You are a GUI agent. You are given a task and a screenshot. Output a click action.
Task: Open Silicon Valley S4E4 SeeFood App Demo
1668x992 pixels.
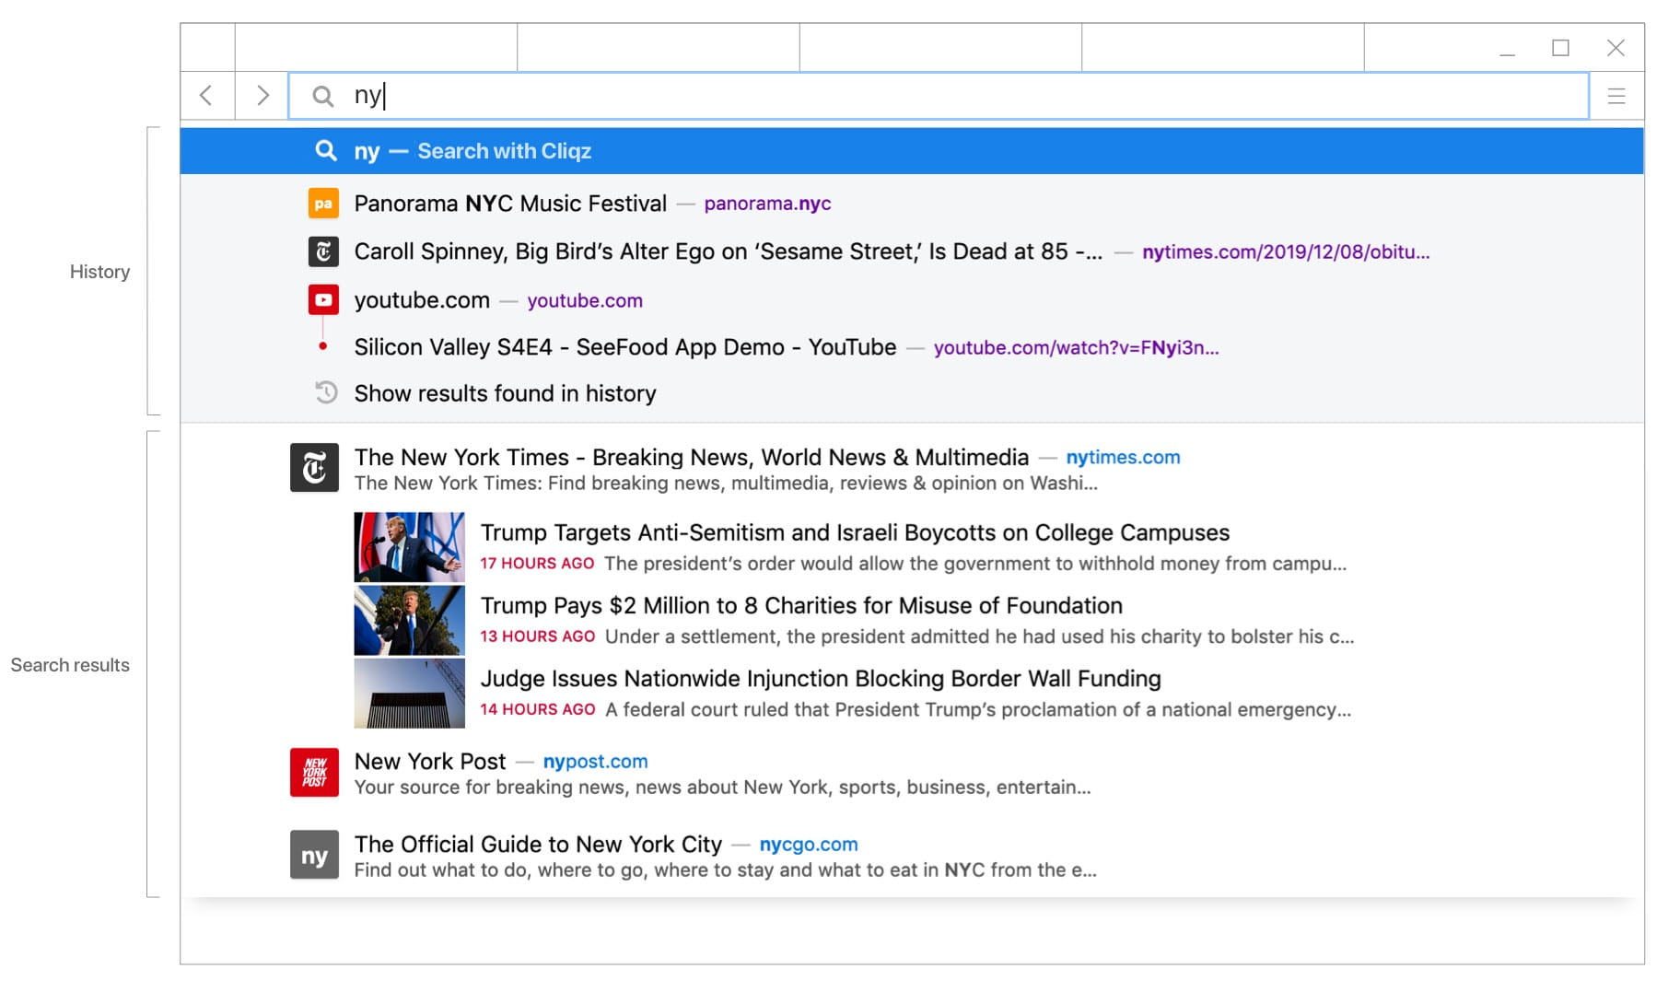(x=625, y=347)
